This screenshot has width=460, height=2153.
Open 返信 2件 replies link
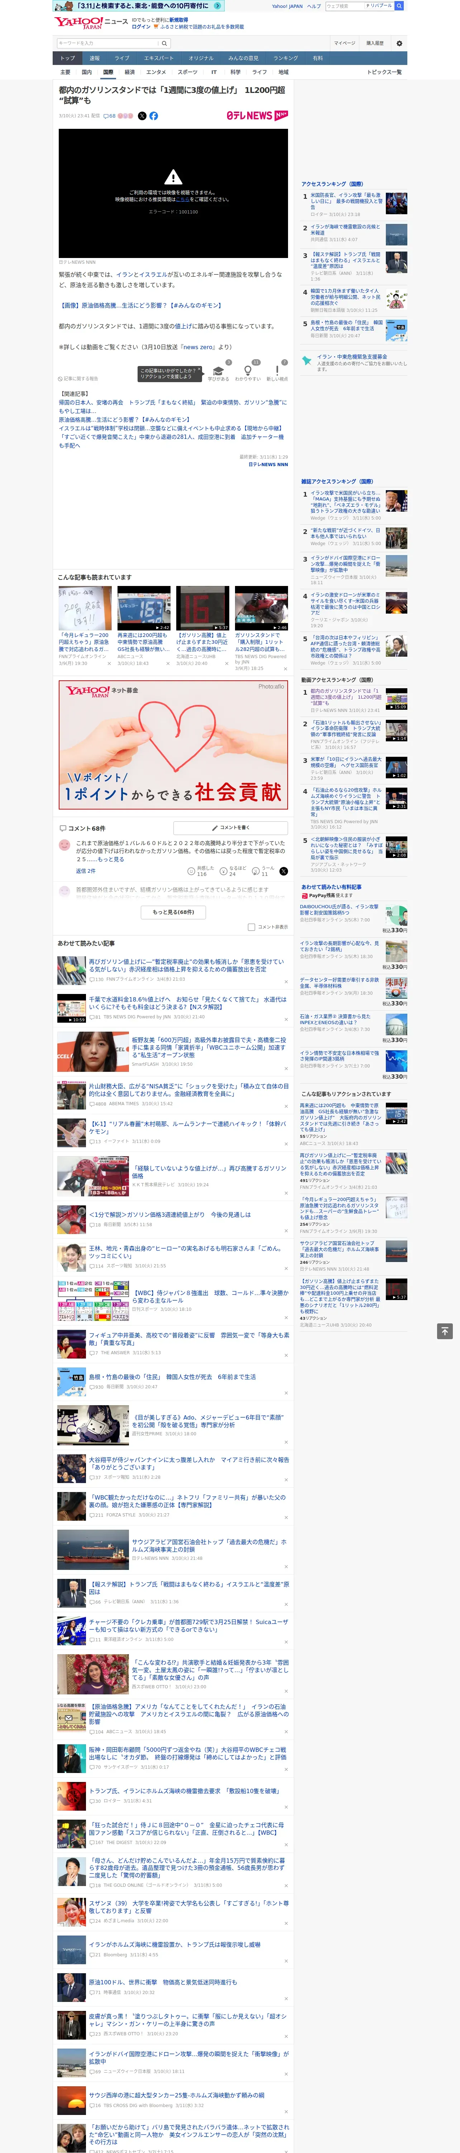(85, 871)
